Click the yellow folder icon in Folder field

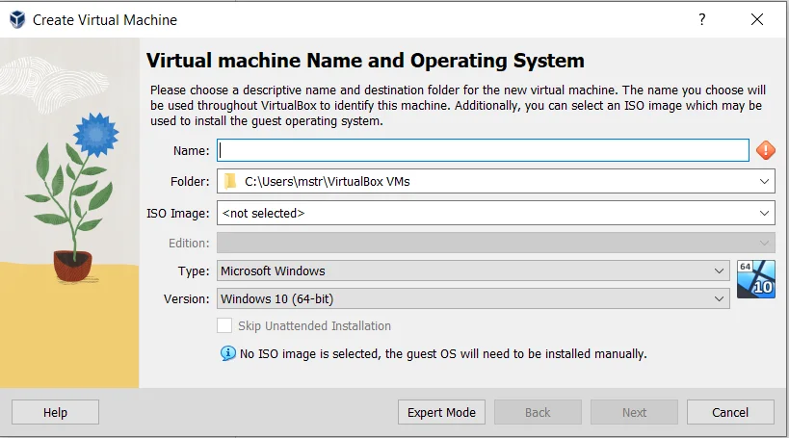click(230, 181)
